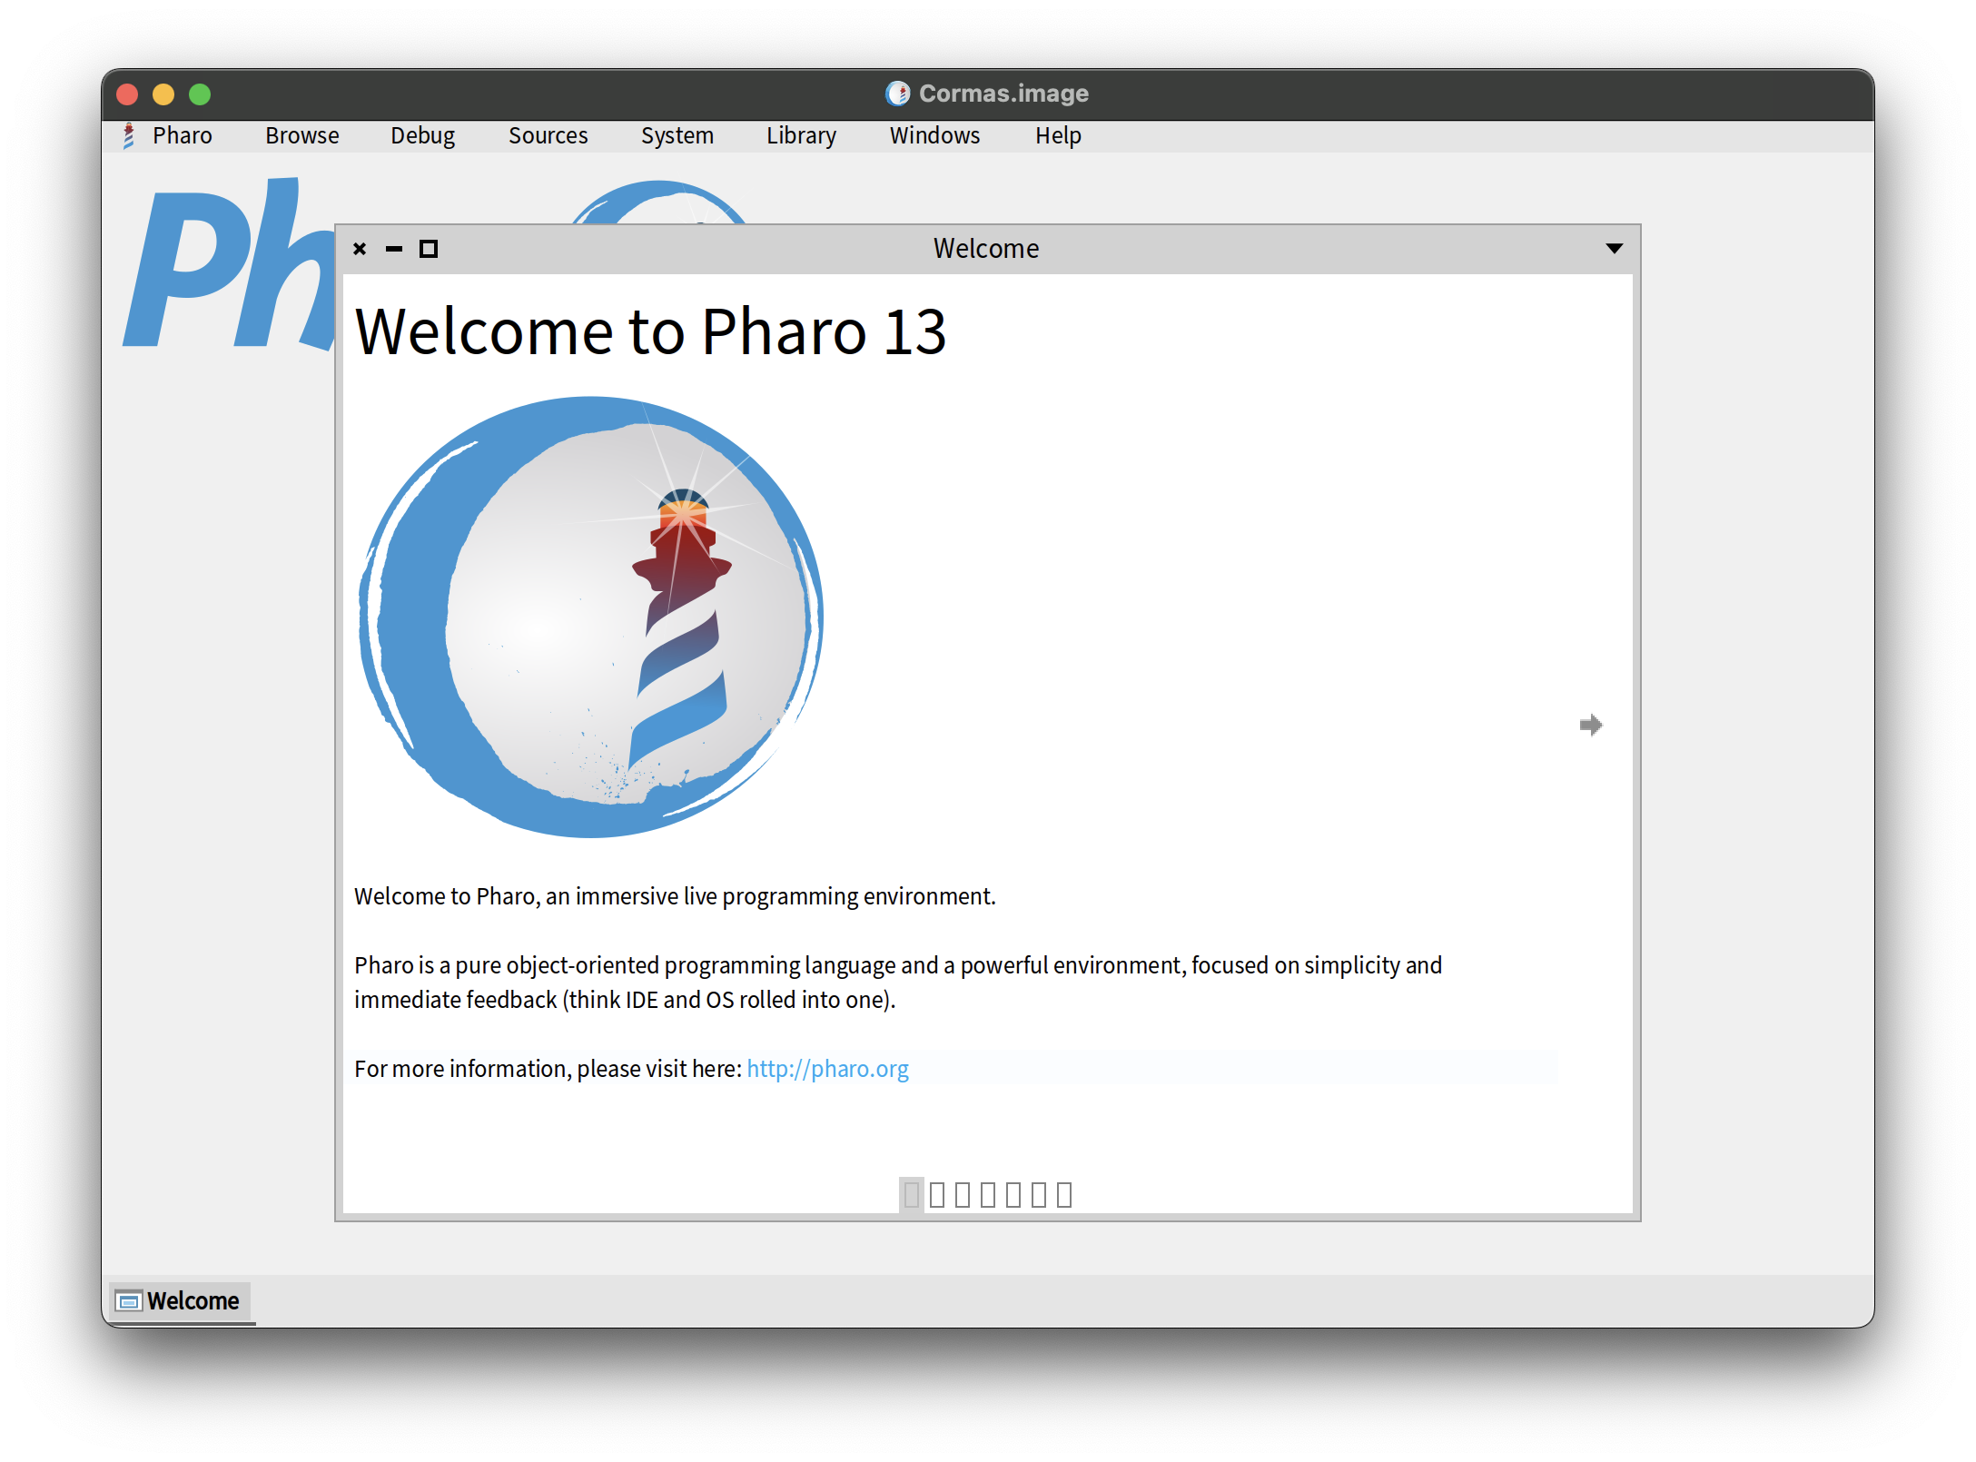Expand the Browse menu
This screenshot has width=1976, height=1462.
tap(301, 136)
